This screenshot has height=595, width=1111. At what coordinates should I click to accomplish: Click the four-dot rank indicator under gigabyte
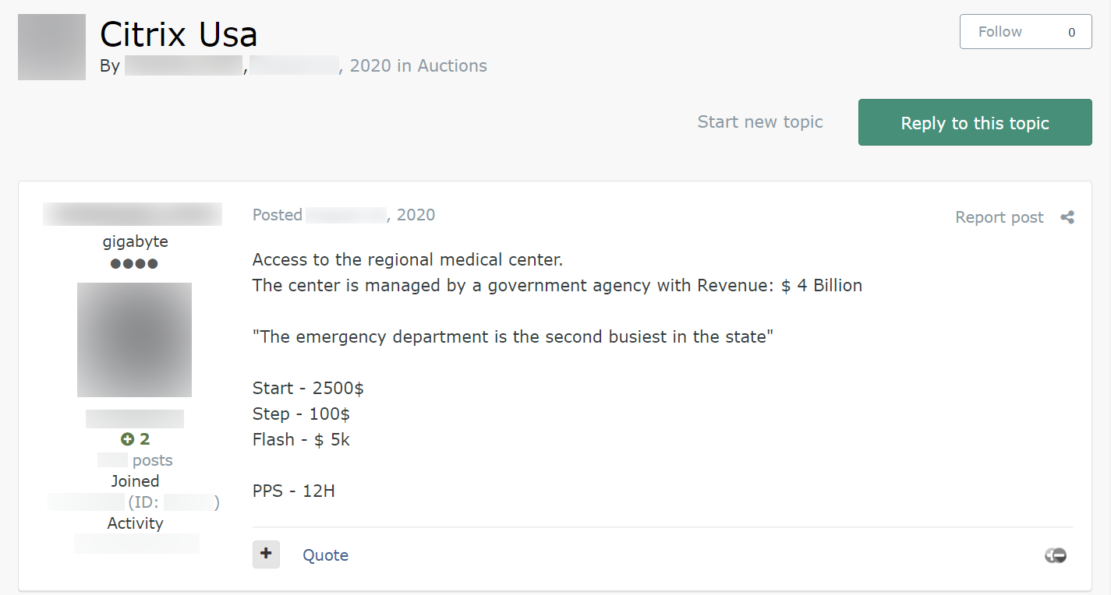[135, 263]
